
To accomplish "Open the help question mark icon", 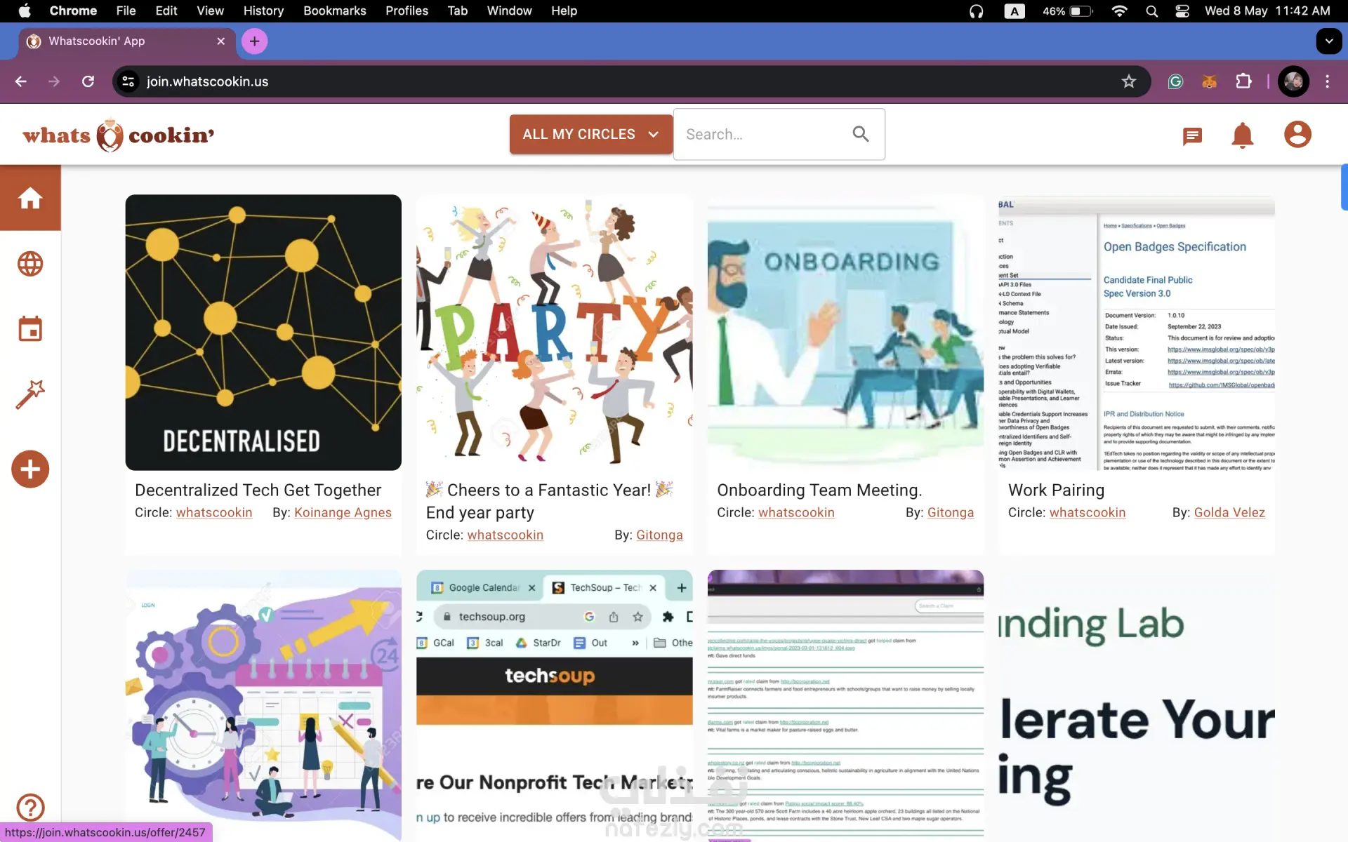I will coord(30,807).
